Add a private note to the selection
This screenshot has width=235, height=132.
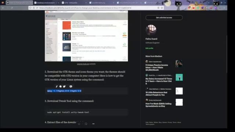point(71,87)
